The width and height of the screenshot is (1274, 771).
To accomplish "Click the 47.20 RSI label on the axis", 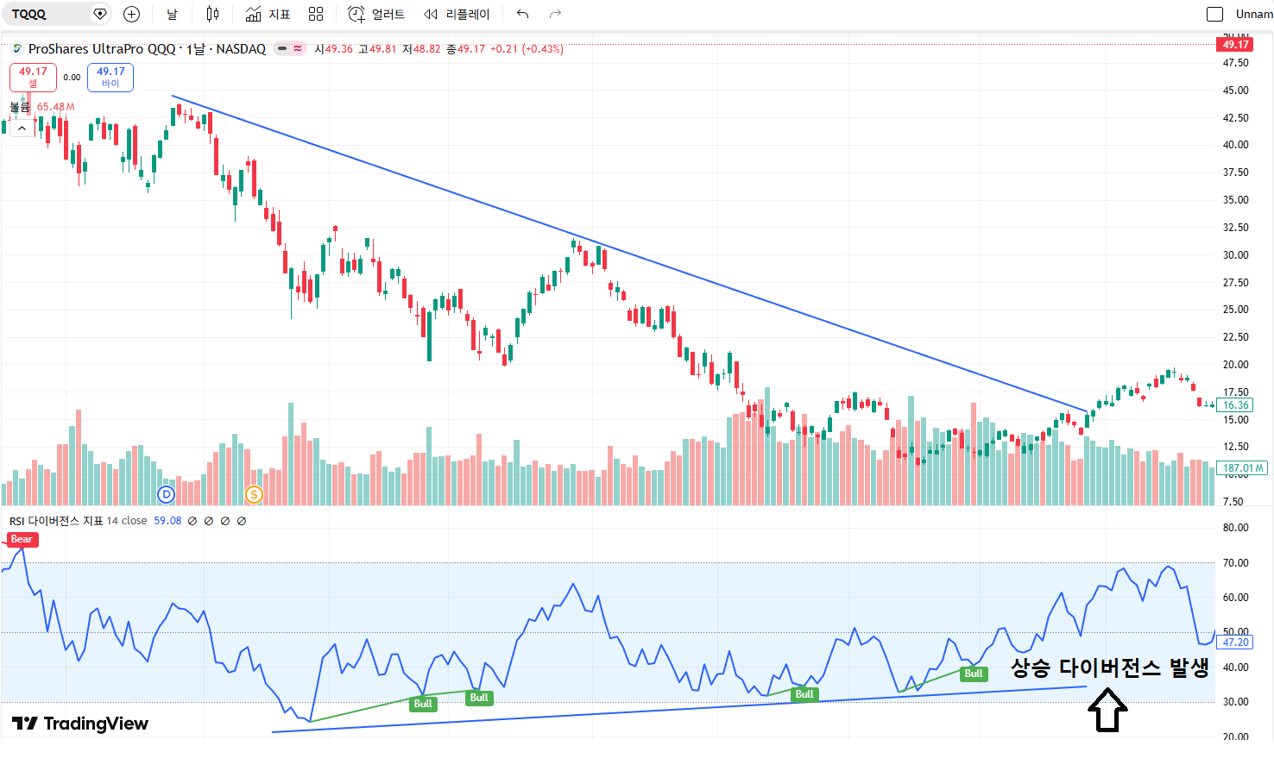I will pyautogui.click(x=1236, y=642).
